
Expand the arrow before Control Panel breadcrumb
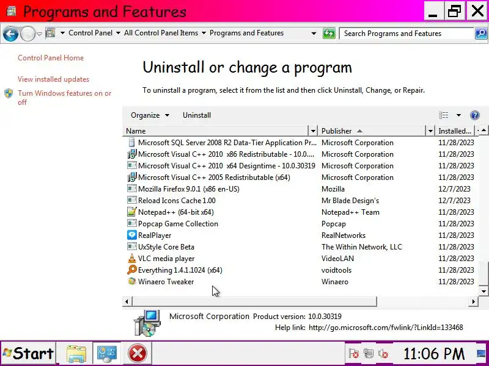click(63, 33)
